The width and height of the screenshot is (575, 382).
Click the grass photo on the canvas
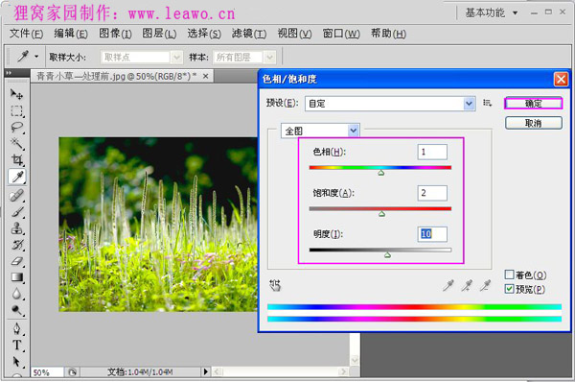pyautogui.click(x=158, y=225)
